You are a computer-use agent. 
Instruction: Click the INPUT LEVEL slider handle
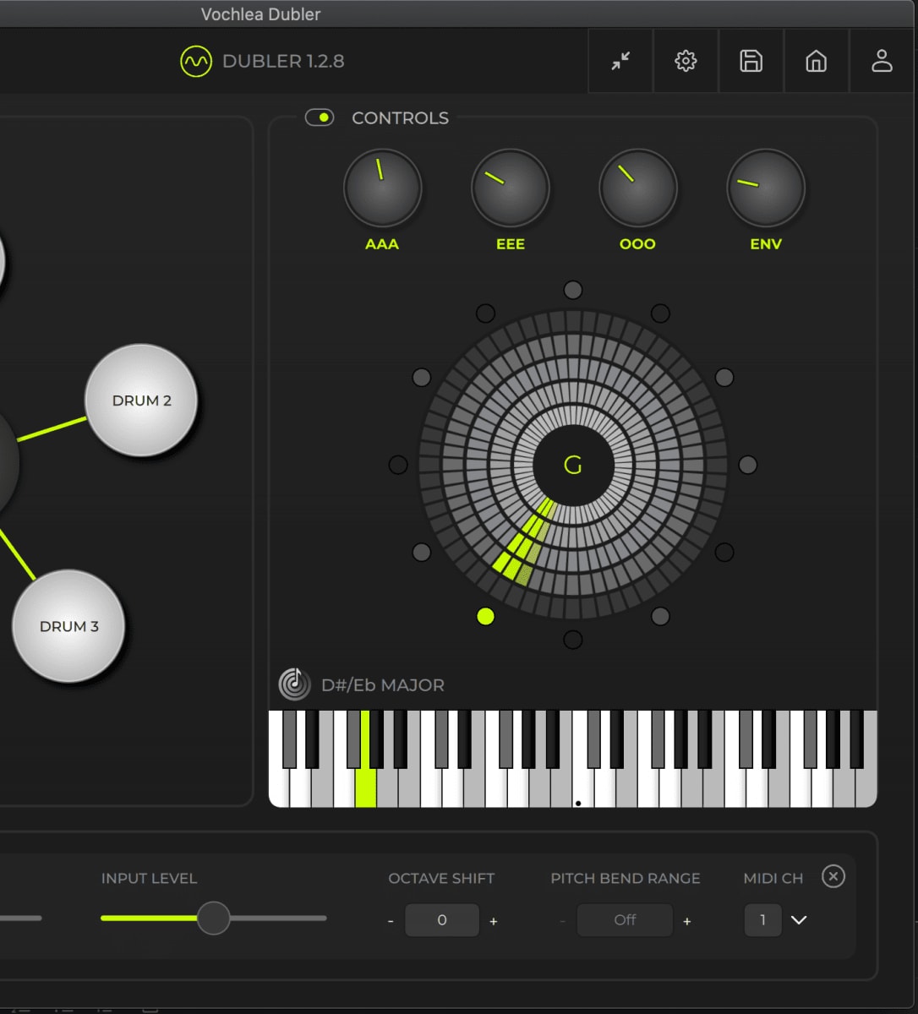click(214, 918)
